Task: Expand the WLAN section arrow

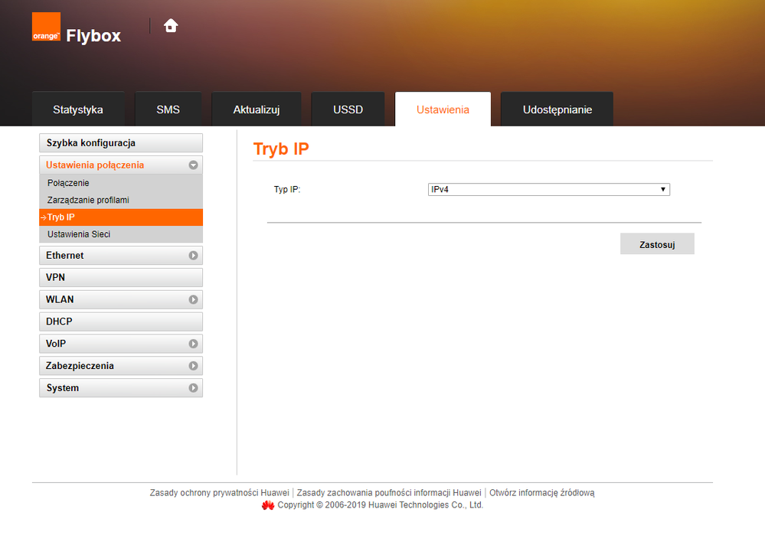Action: 194,300
